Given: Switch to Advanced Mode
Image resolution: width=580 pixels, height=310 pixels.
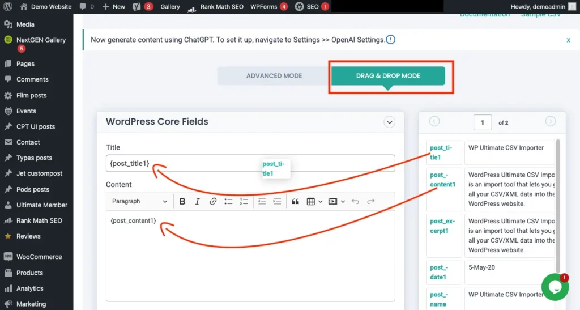Looking at the screenshot, I should [274, 76].
